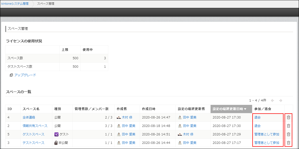Screen dimensions: 299x149
Task: Click the trash icon for テストスペース
Action: click(x=289, y=143)
